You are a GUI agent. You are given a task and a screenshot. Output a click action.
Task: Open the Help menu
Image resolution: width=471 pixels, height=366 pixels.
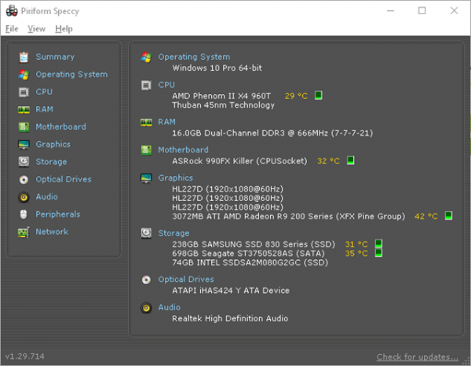tap(64, 29)
